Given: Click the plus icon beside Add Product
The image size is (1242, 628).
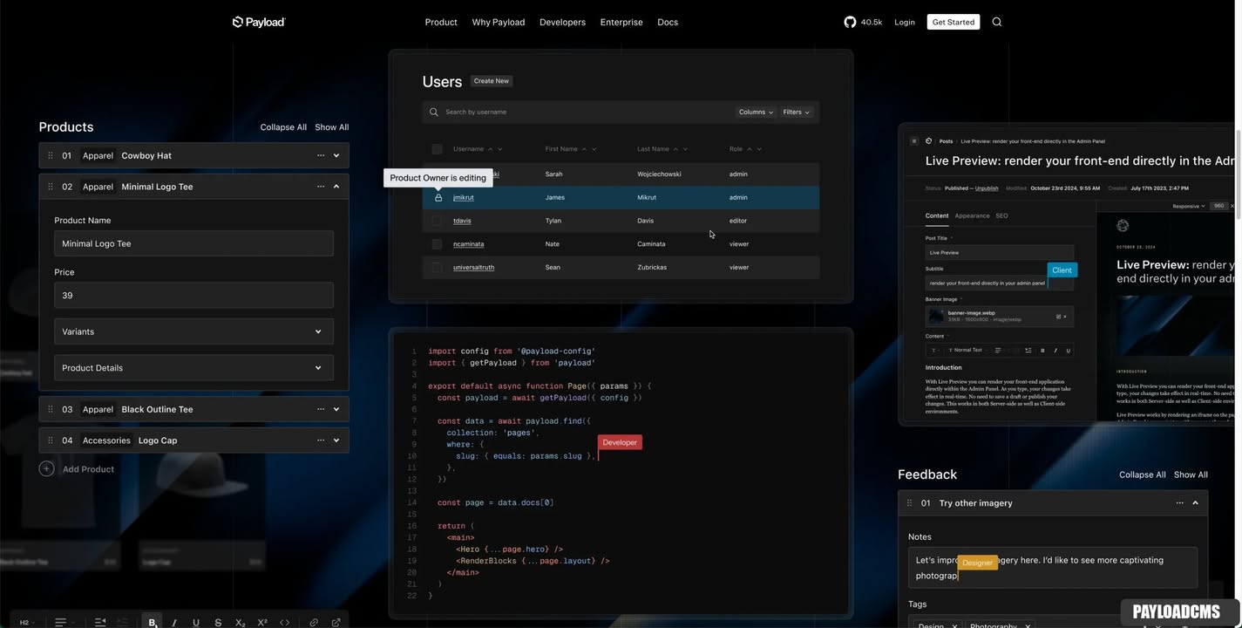Looking at the screenshot, I should click(46, 469).
